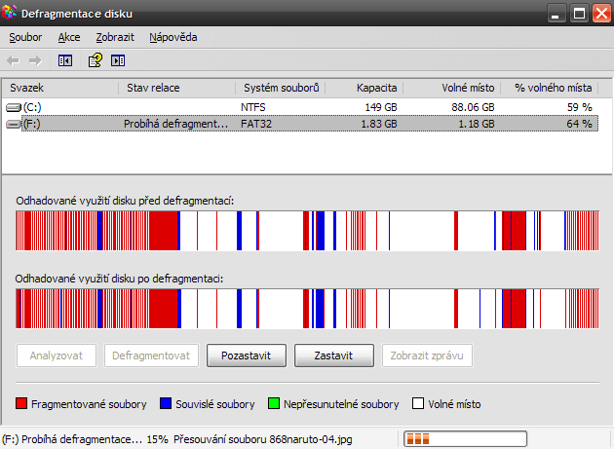The image size is (614, 449).
Task: Open Help via the question mark toolbar icon
Action: (95, 60)
